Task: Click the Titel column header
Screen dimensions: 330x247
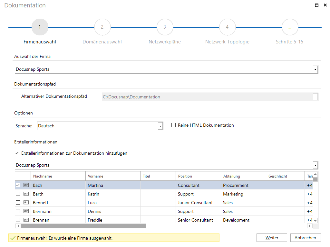Action: coord(158,176)
